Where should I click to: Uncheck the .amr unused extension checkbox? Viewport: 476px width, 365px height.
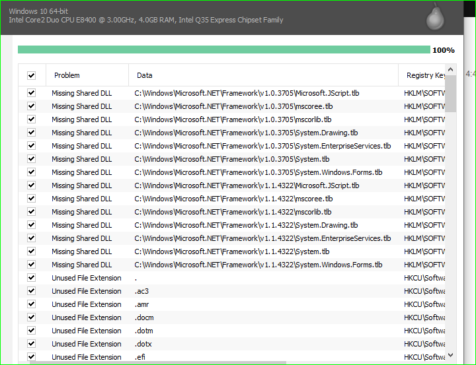pos(31,304)
